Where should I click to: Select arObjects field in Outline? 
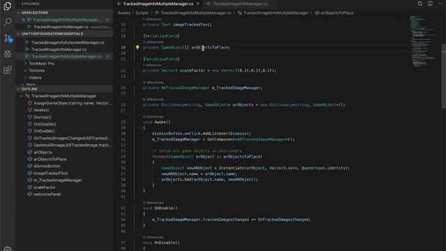click(x=43, y=152)
